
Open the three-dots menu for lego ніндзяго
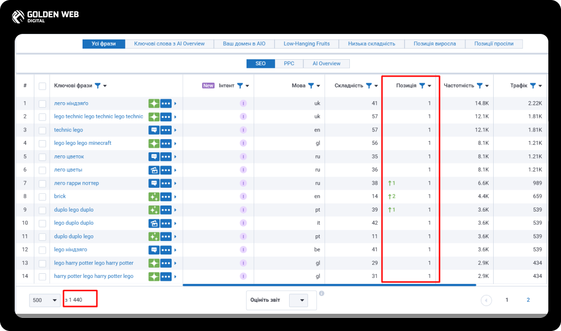click(x=166, y=250)
